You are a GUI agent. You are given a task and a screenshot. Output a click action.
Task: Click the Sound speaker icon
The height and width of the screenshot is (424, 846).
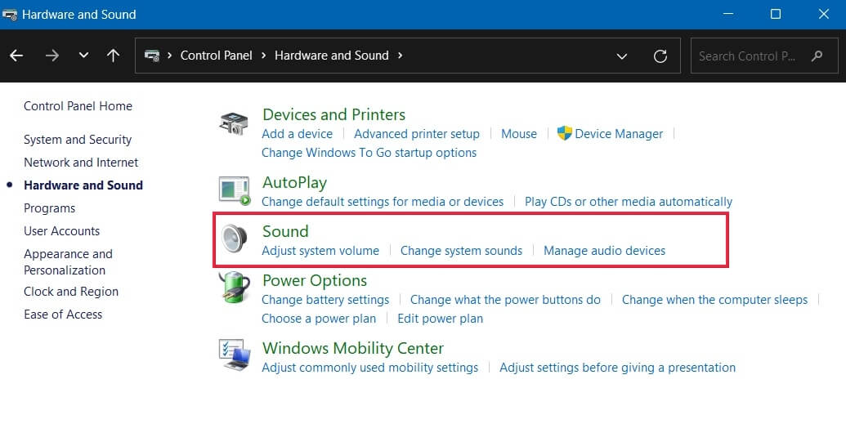pos(234,239)
